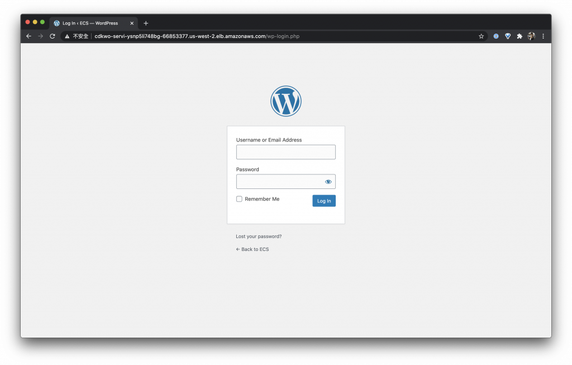The width and height of the screenshot is (572, 365).
Task: Click the Password label text
Action: pos(247,169)
